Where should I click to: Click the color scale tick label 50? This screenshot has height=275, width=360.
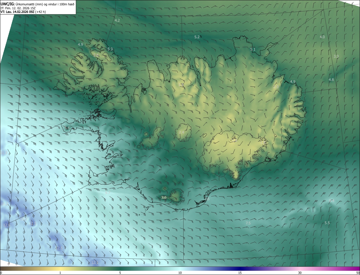(358, 273)
